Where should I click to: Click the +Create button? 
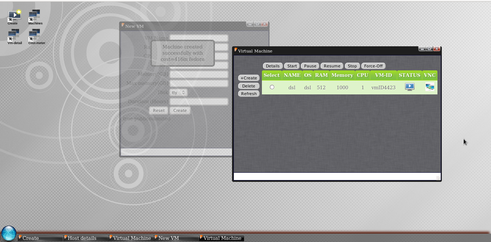[248, 78]
